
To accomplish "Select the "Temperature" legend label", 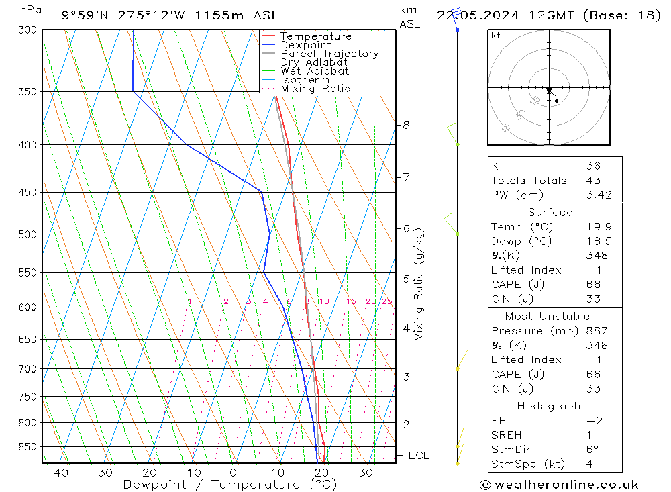I will (x=316, y=36).
